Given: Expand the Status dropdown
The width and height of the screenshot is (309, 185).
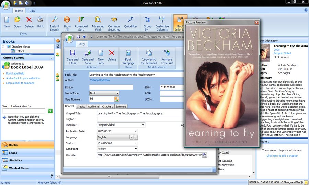Looking at the screenshot, I should tap(136, 143).
